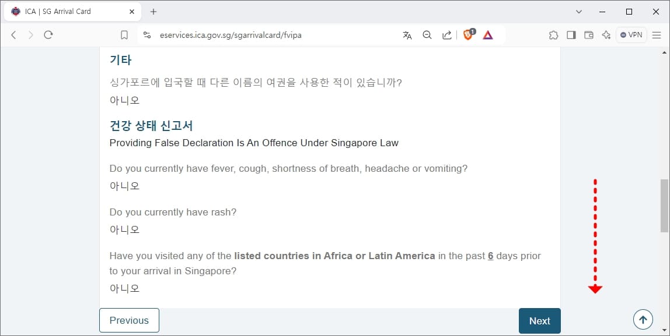Viewport: 670px width, 336px height.
Task: Open the Brave hamburger menu
Action: click(656, 35)
